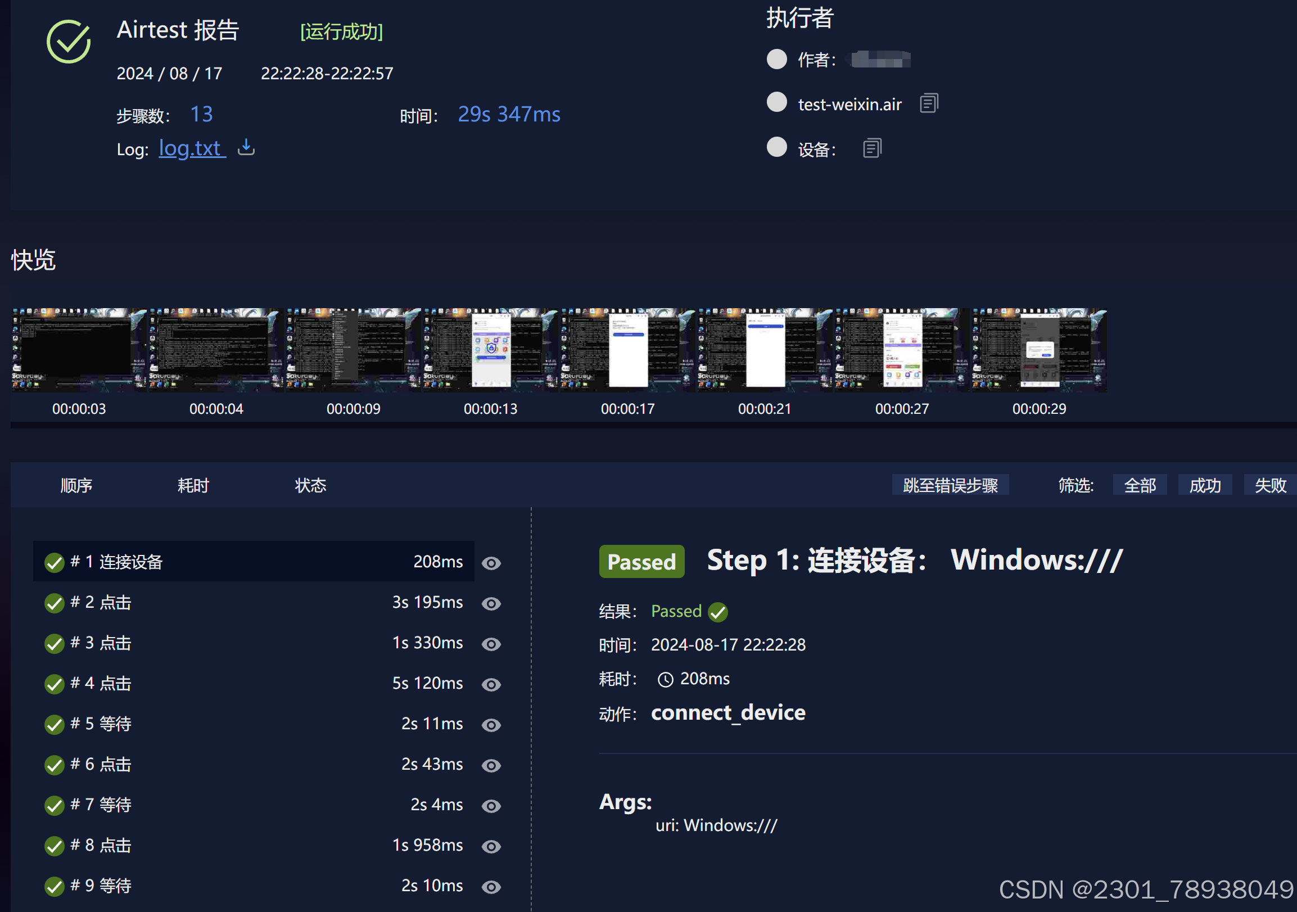Sort steps by 耗时 column

pyautogui.click(x=193, y=485)
